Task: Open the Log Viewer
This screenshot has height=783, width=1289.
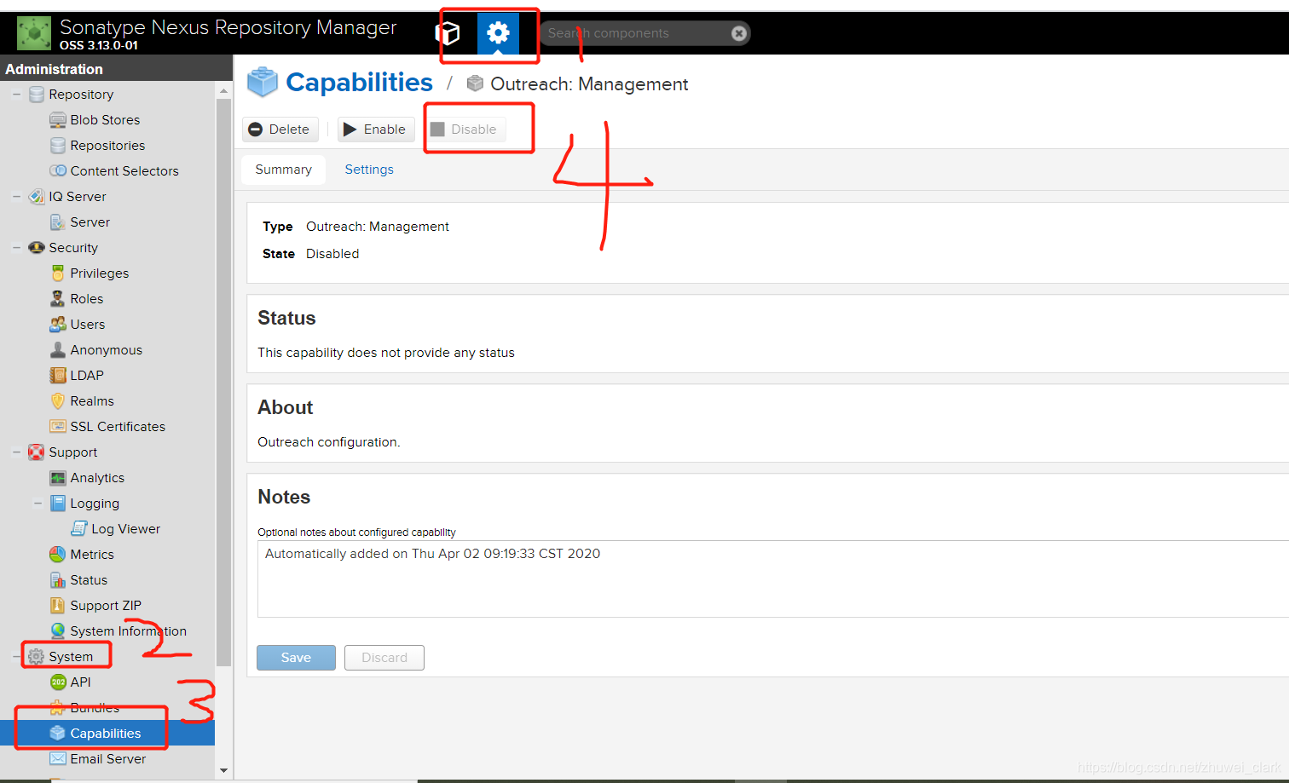Action: [125, 528]
